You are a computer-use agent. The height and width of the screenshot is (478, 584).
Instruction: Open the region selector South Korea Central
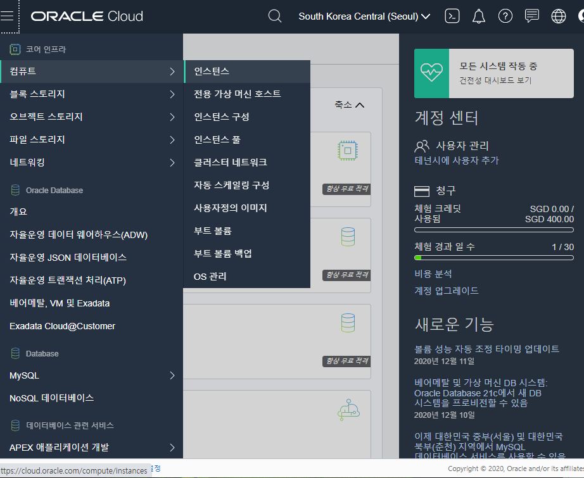tap(364, 16)
